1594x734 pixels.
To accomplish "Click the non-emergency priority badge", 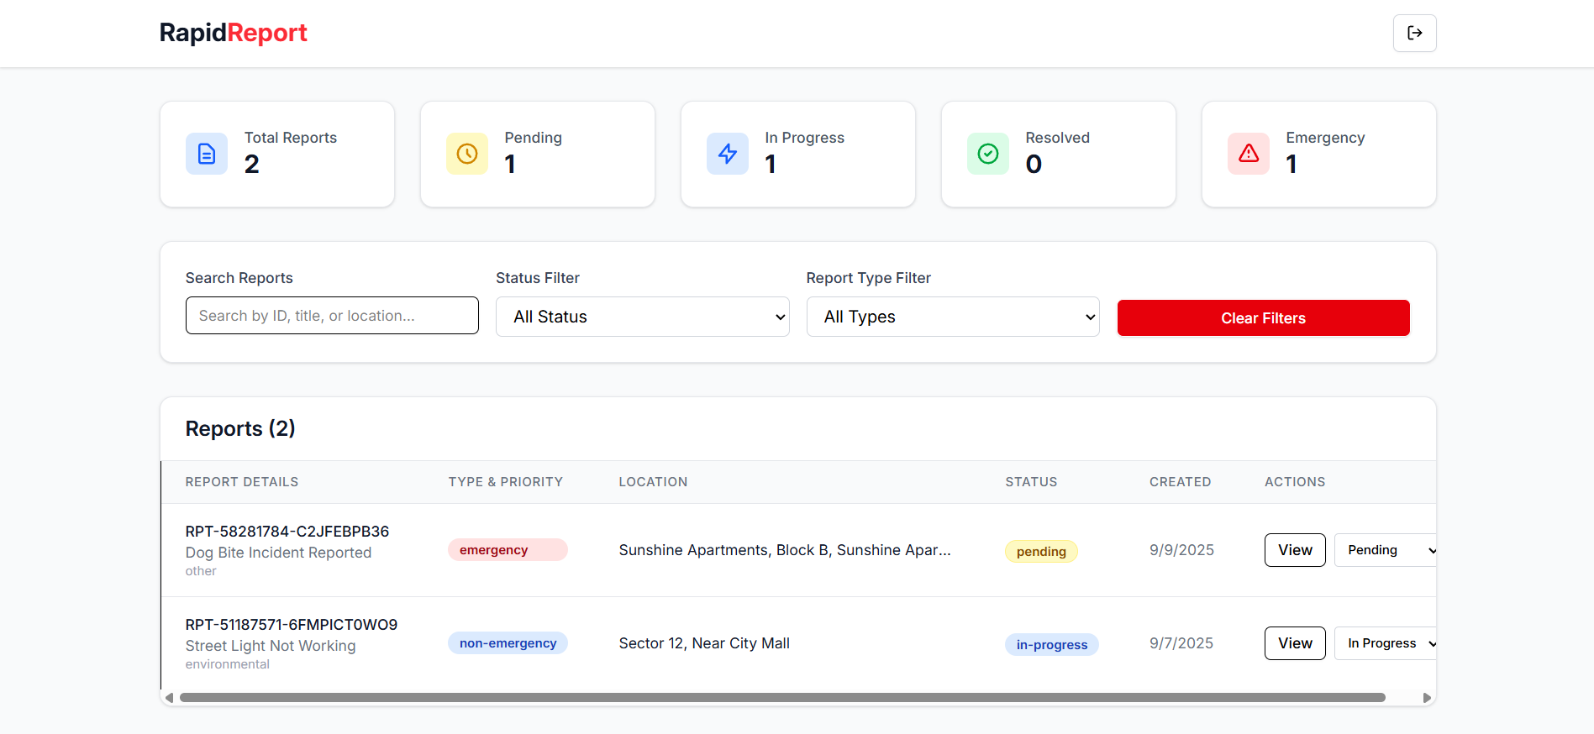I will (x=508, y=643).
